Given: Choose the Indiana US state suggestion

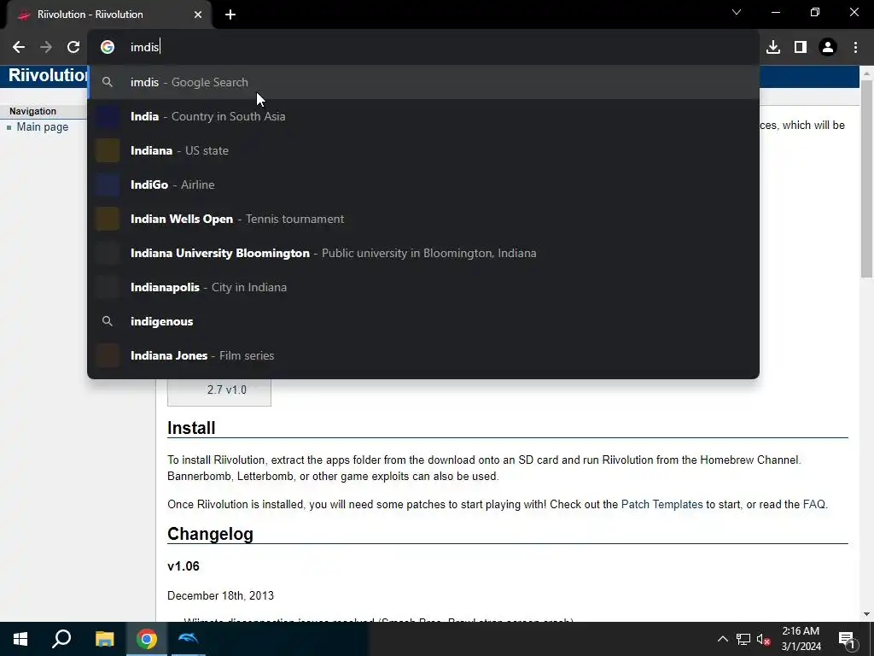Looking at the screenshot, I should click(423, 150).
